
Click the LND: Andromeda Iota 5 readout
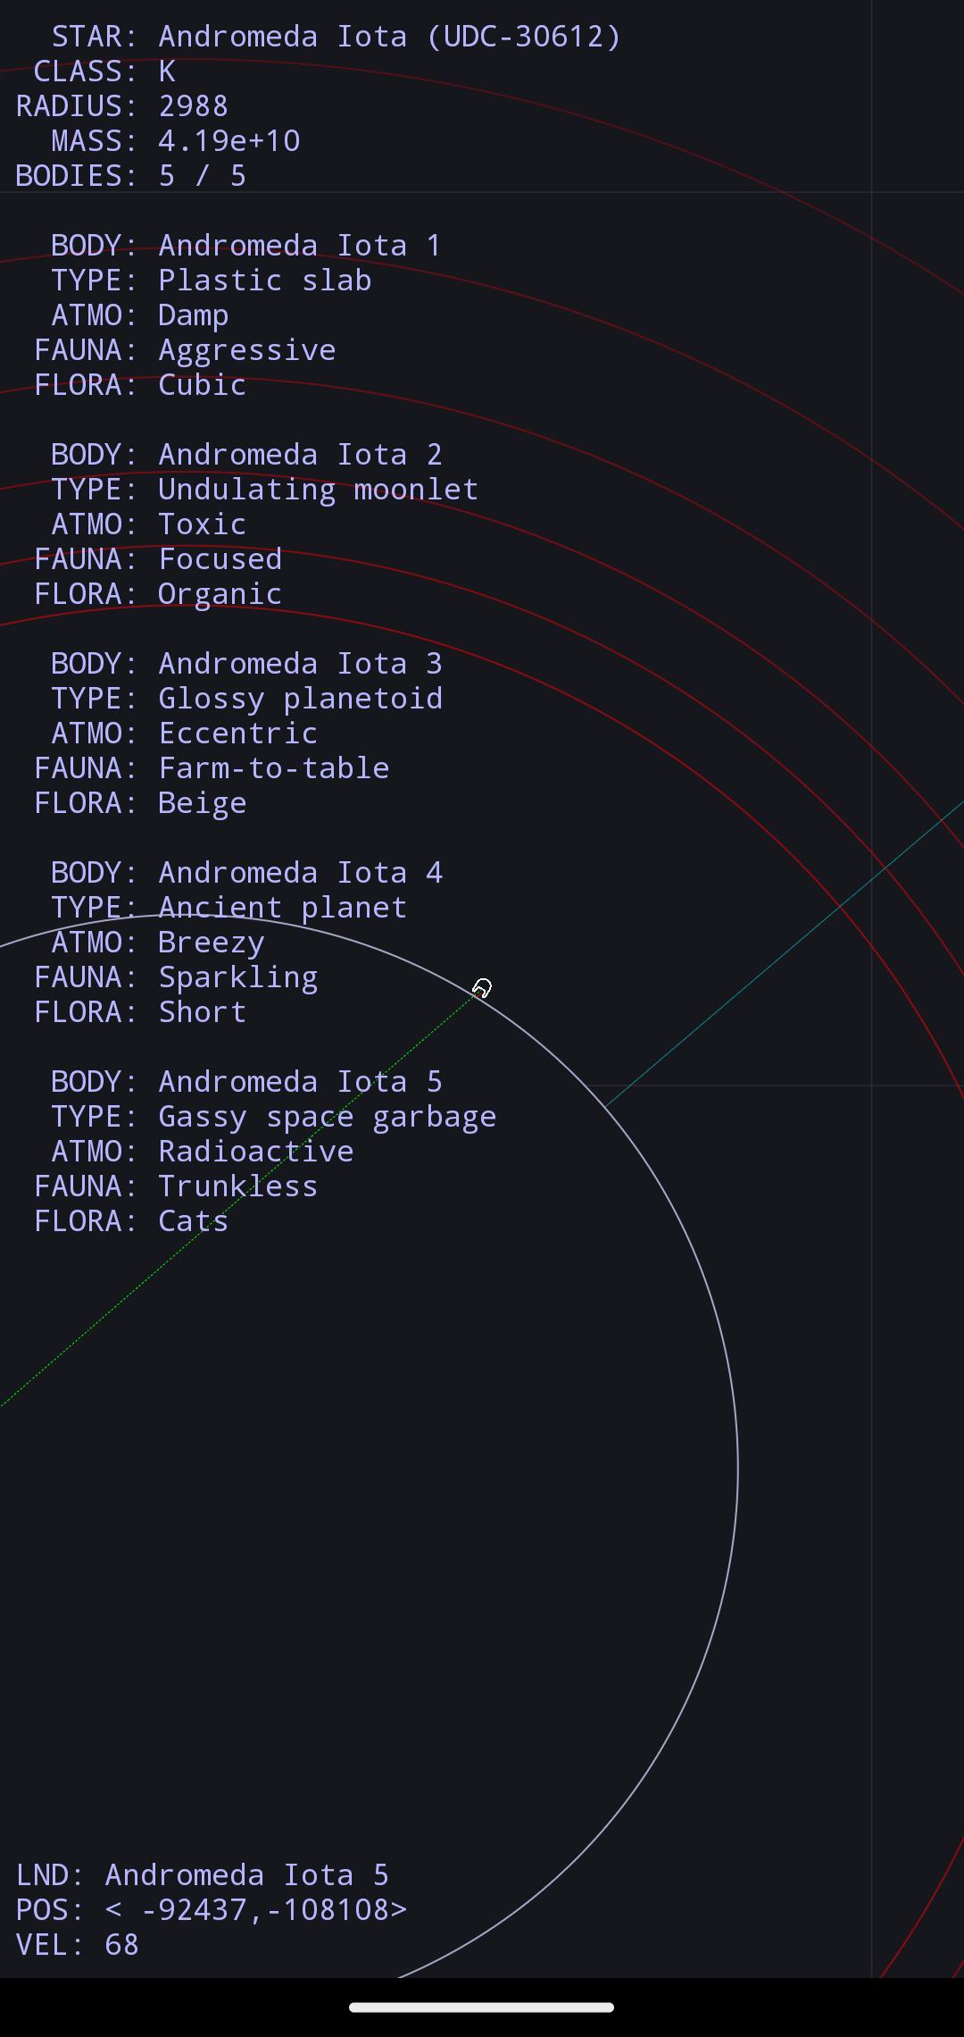203,1875
